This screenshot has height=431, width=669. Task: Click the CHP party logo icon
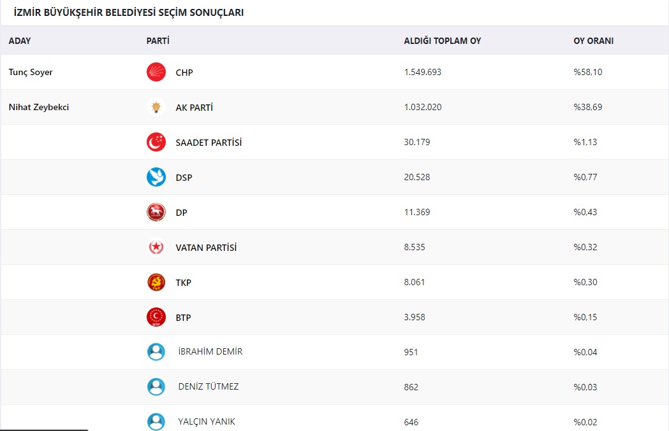[x=156, y=72]
